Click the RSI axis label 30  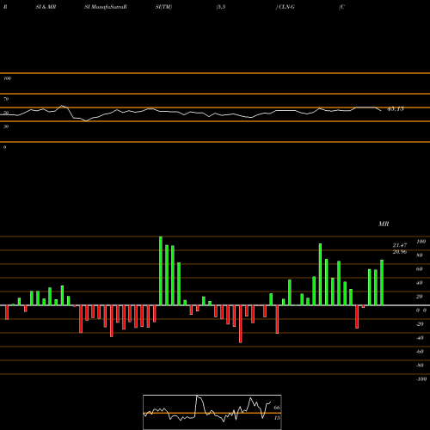6,126
